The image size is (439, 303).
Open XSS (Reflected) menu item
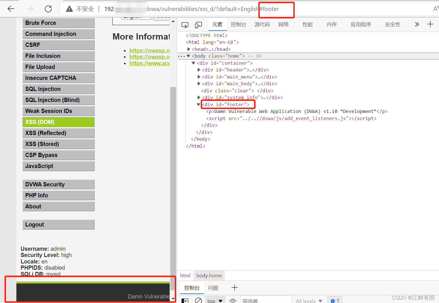tap(58, 133)
